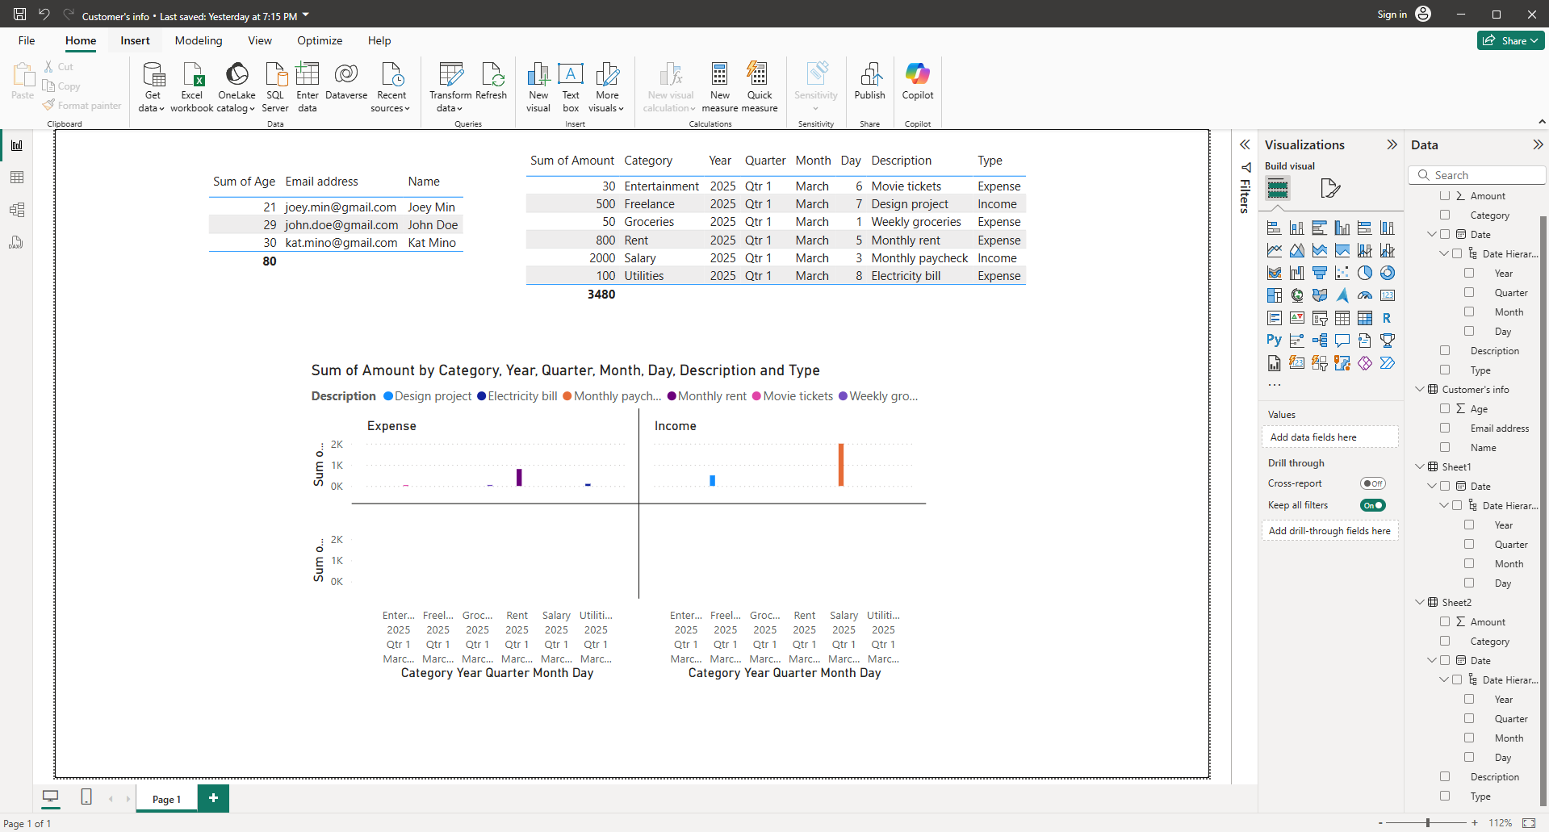Click the Copilot icon in ribbon
Screen dimensions: 1549x832
pos(917,75)
